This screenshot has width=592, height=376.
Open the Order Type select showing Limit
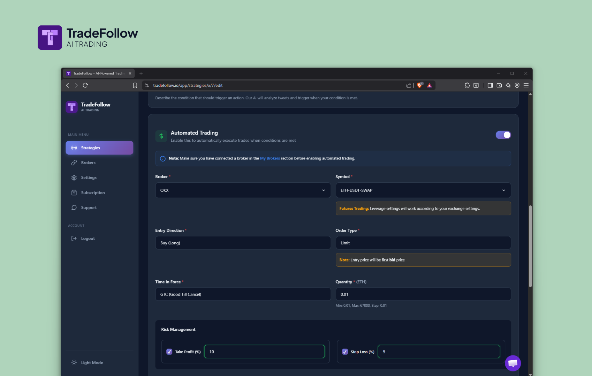click(x=423, y=243)
